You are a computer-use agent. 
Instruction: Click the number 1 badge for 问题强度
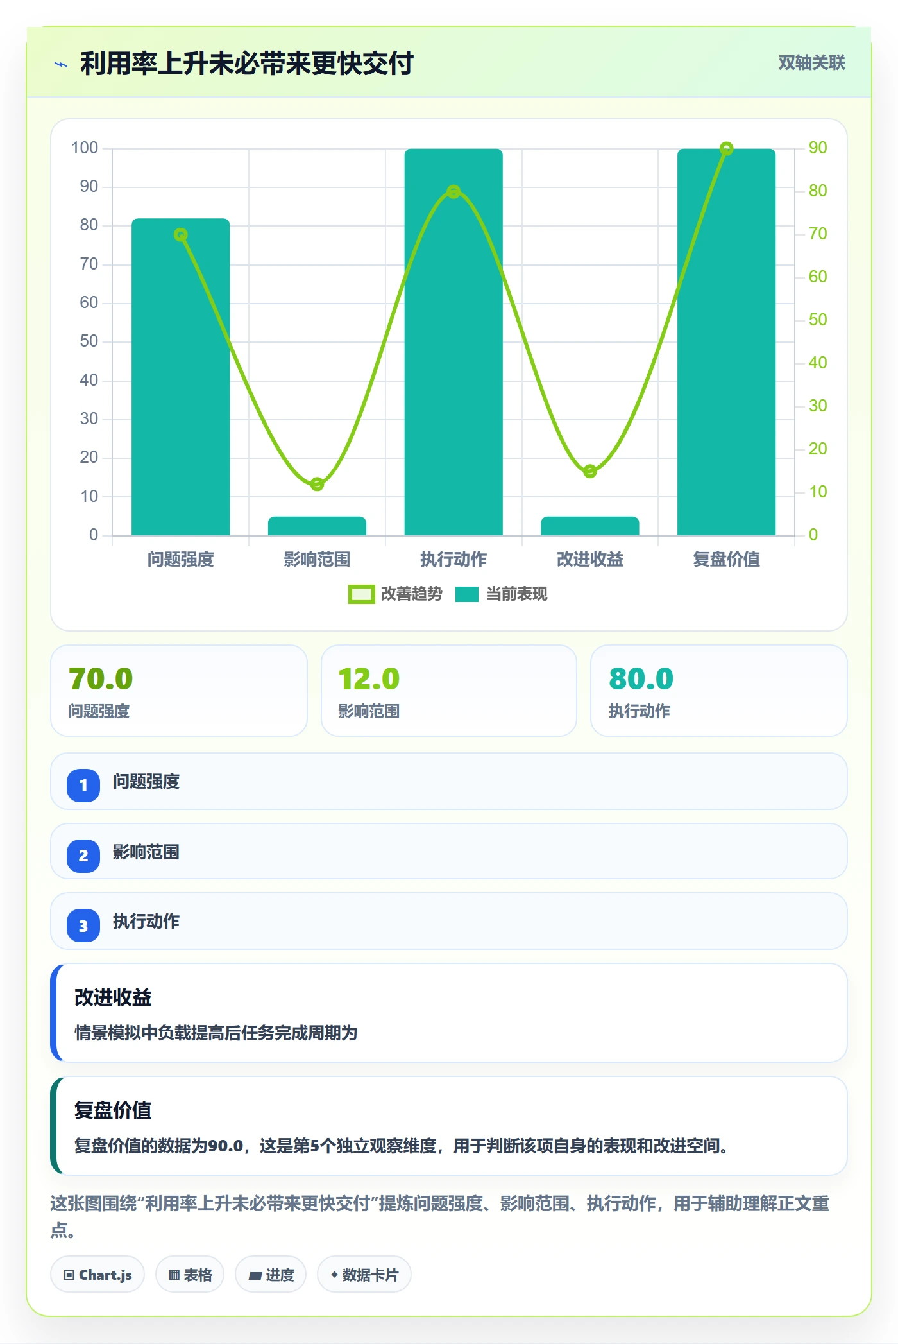click(x=83, y=785)
